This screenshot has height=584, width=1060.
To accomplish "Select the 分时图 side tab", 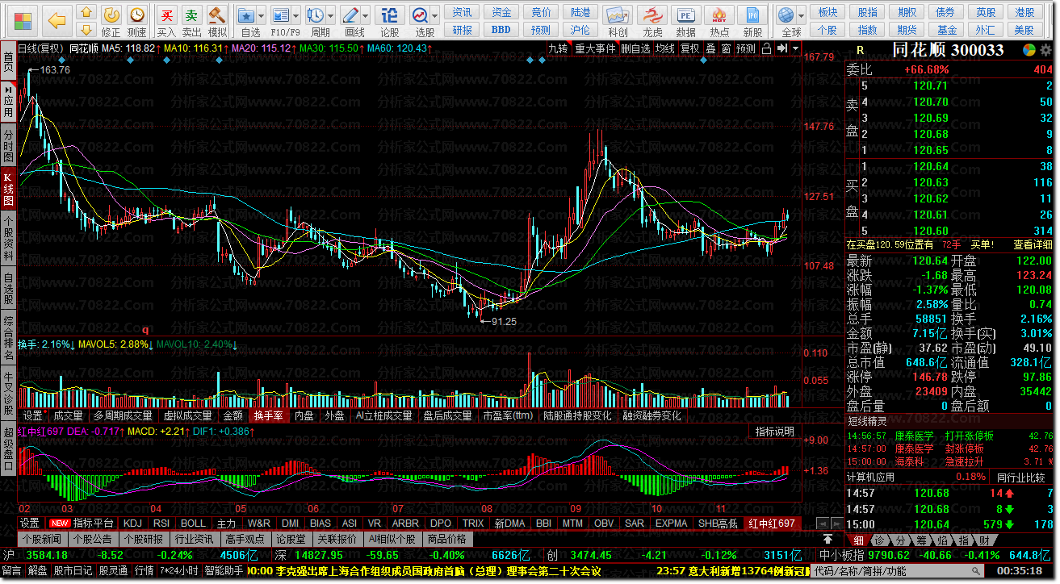I will click(8, 147).
